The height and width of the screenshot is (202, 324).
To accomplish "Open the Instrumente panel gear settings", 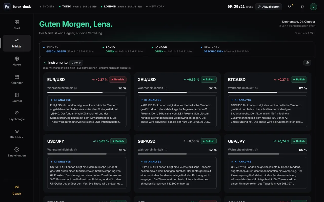I will 307,63.
